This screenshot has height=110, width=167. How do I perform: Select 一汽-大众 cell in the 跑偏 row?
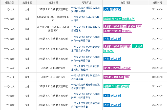tap(9, 77)
